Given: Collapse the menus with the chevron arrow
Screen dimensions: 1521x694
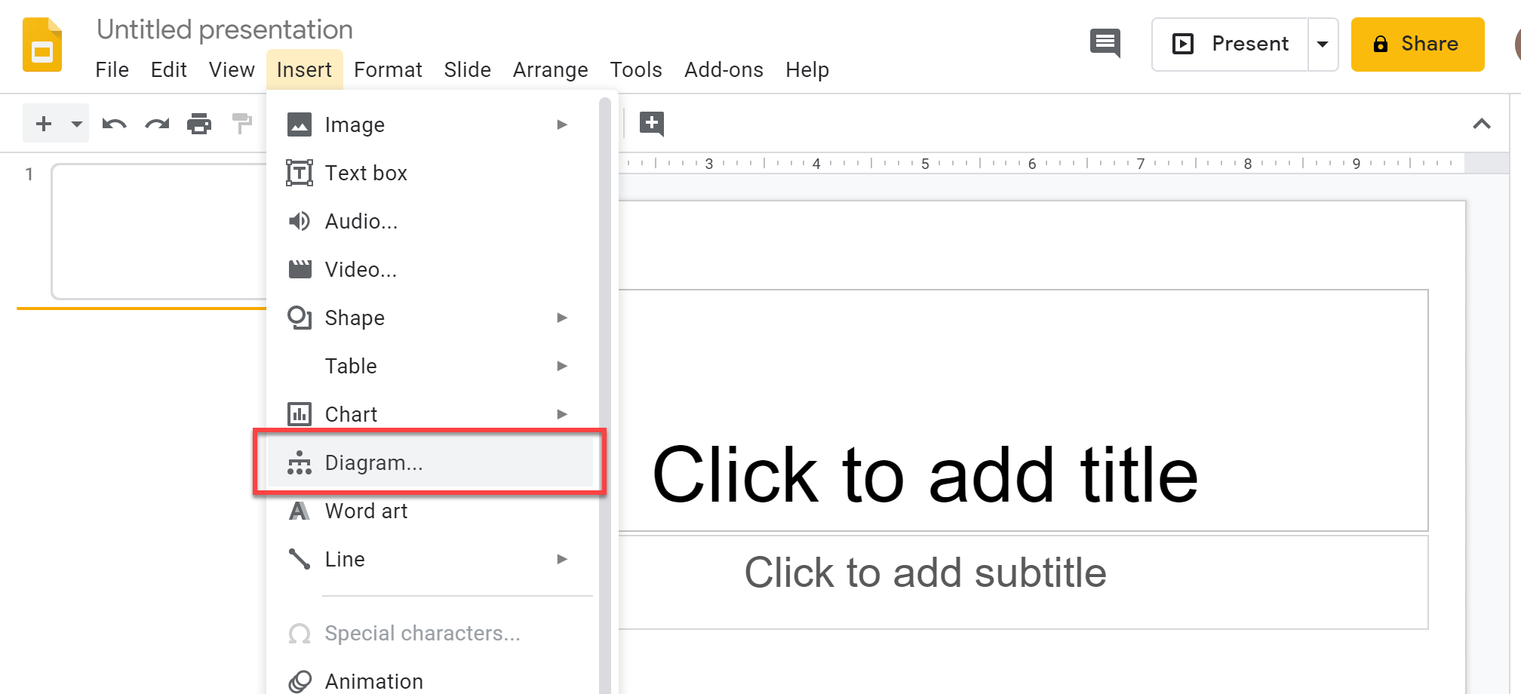Looking at the screenshot, I should point(1482,124).
